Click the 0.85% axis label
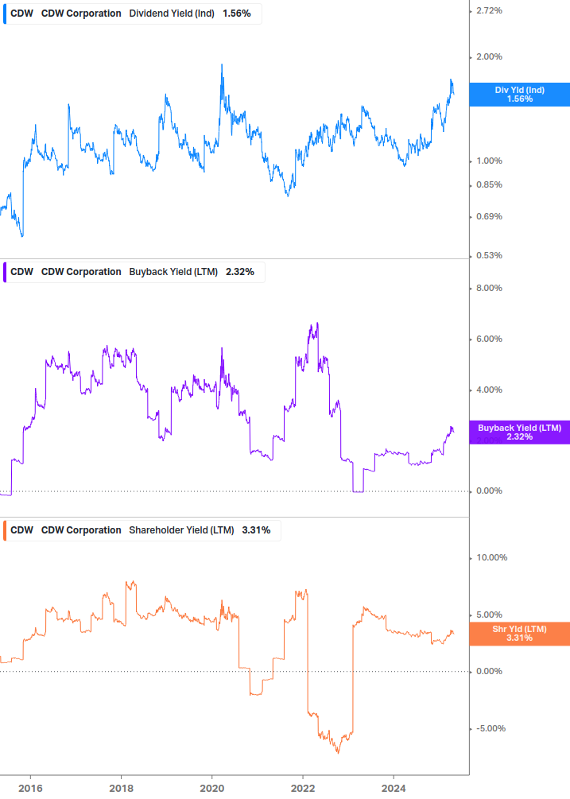570x799 pixels. coord(489,185)
